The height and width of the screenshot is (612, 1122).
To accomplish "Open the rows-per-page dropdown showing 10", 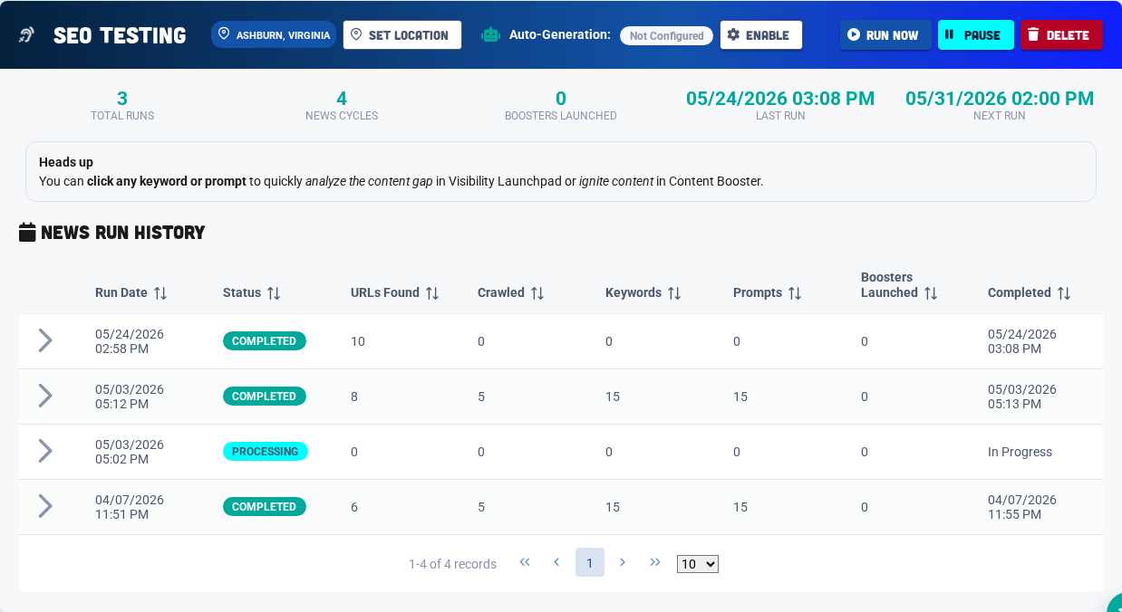I will click(x=698, y=564).
